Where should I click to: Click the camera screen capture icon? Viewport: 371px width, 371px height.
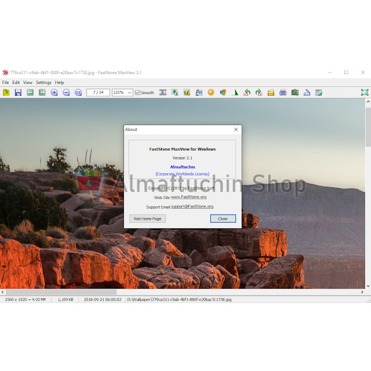295,92
